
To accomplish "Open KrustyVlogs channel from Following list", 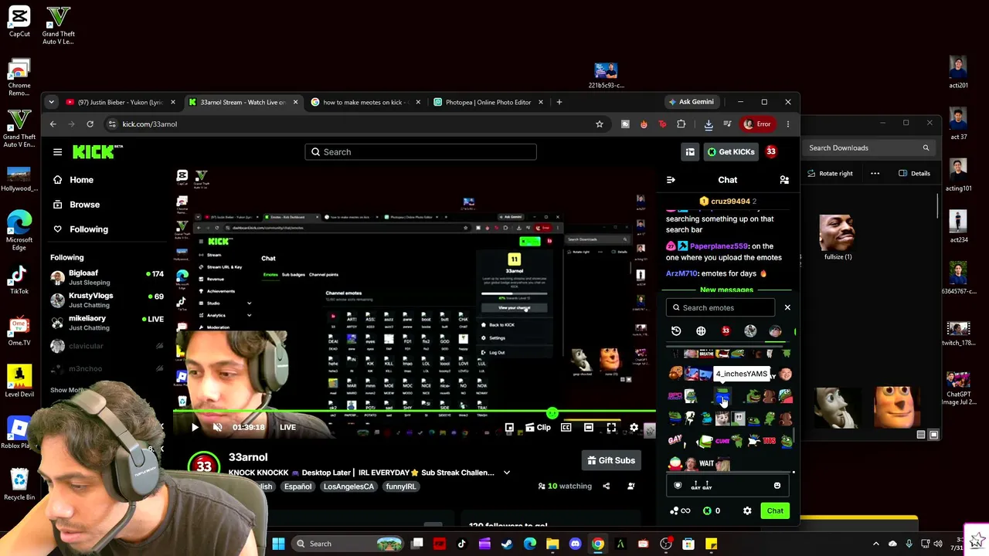I will [107, 300].
